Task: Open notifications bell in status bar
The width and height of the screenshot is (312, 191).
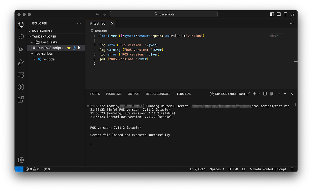Action: coord(292,169)
